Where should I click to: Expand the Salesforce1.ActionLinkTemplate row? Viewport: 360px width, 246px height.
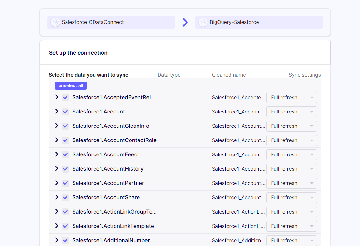57,226
